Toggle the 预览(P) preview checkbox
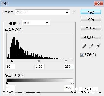Image resolution: width=104 pixels, height=96 pixels. (x=82, y=55)
